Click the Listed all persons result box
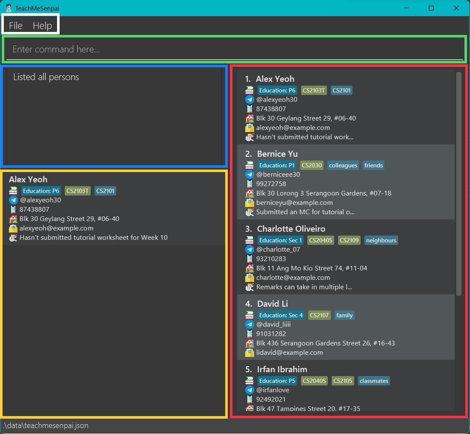 (x=114, y=116)
